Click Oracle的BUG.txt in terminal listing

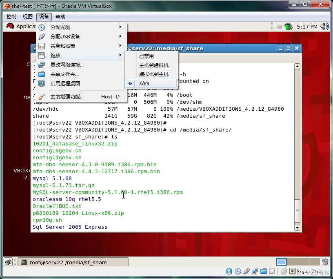point(57,206)
